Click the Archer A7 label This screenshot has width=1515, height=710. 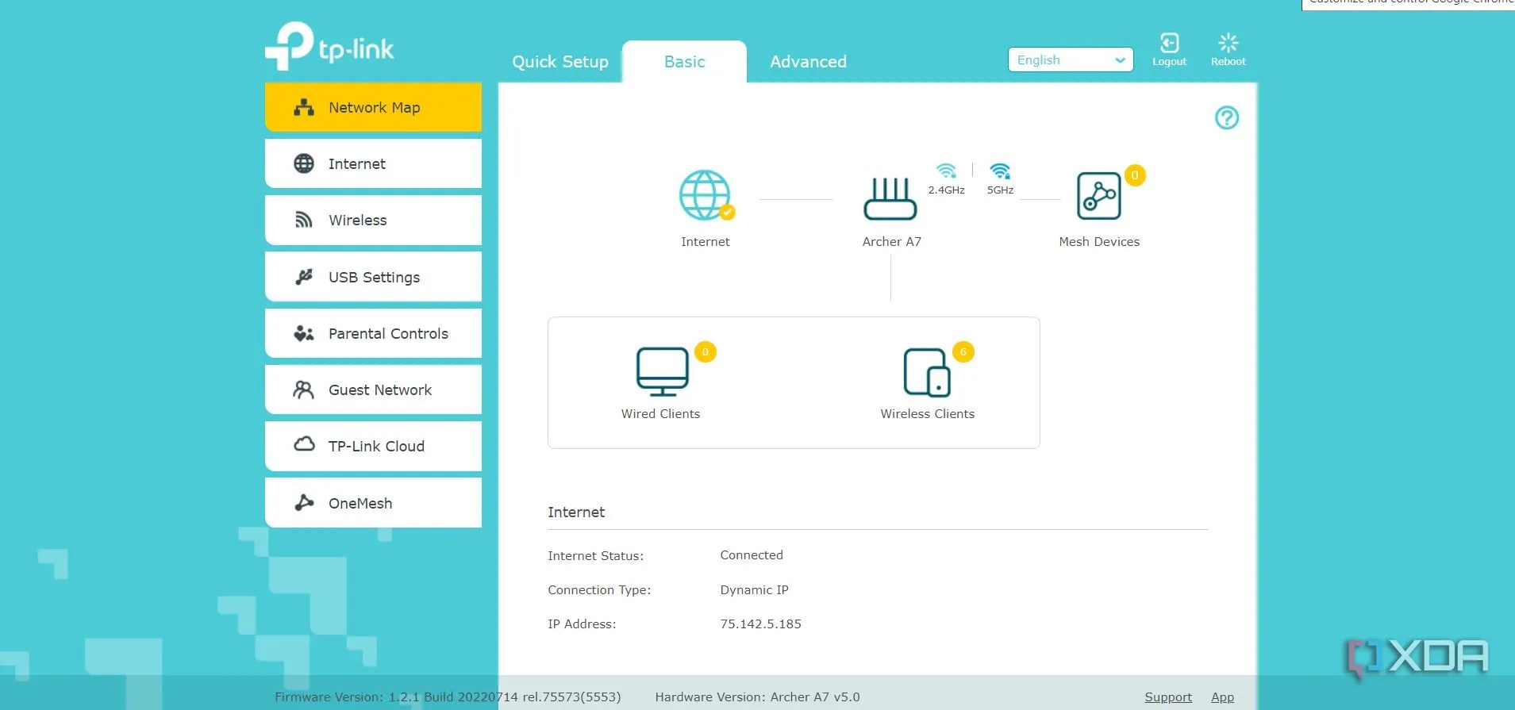click(892, 242)
